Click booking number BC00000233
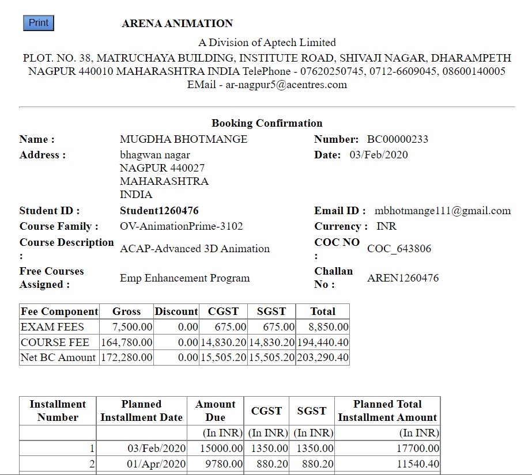The image size is (532, 475). pyautogui.click(x=398, y=139)
